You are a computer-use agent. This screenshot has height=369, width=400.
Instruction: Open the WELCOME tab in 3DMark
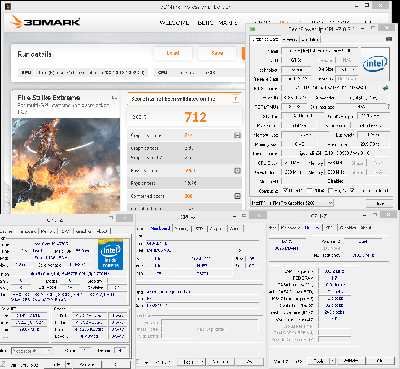pos(174,23)
